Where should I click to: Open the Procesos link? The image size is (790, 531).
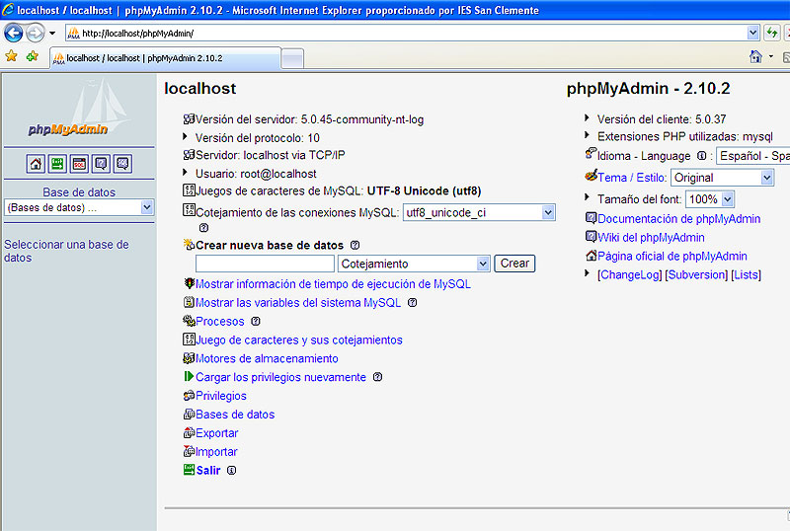219,322
